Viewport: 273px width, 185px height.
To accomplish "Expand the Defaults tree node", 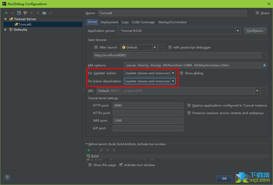I will click(6, 30).
